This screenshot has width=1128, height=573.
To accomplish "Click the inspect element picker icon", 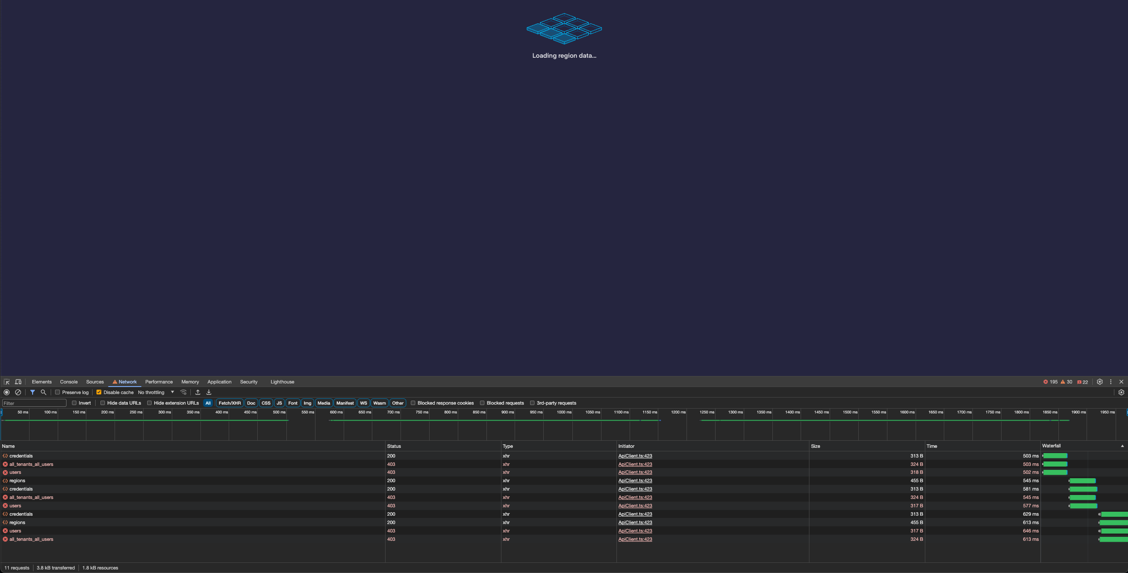I will coord(7,382).
